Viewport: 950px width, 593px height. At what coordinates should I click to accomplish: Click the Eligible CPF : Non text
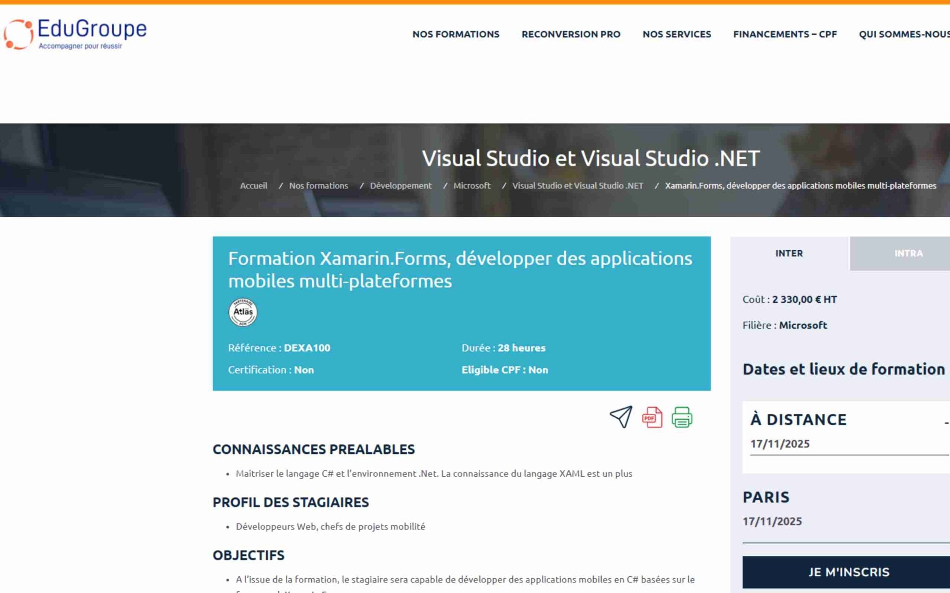coord(505,370)
